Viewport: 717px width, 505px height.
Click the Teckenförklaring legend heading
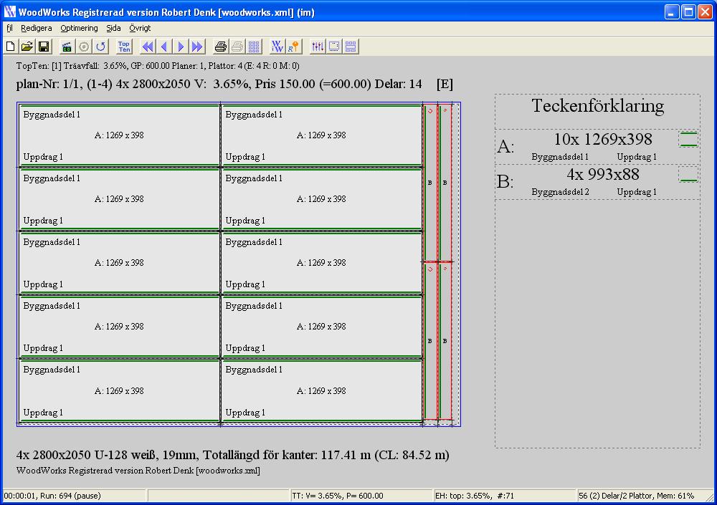pyautogui.click(x=598, y=105)
